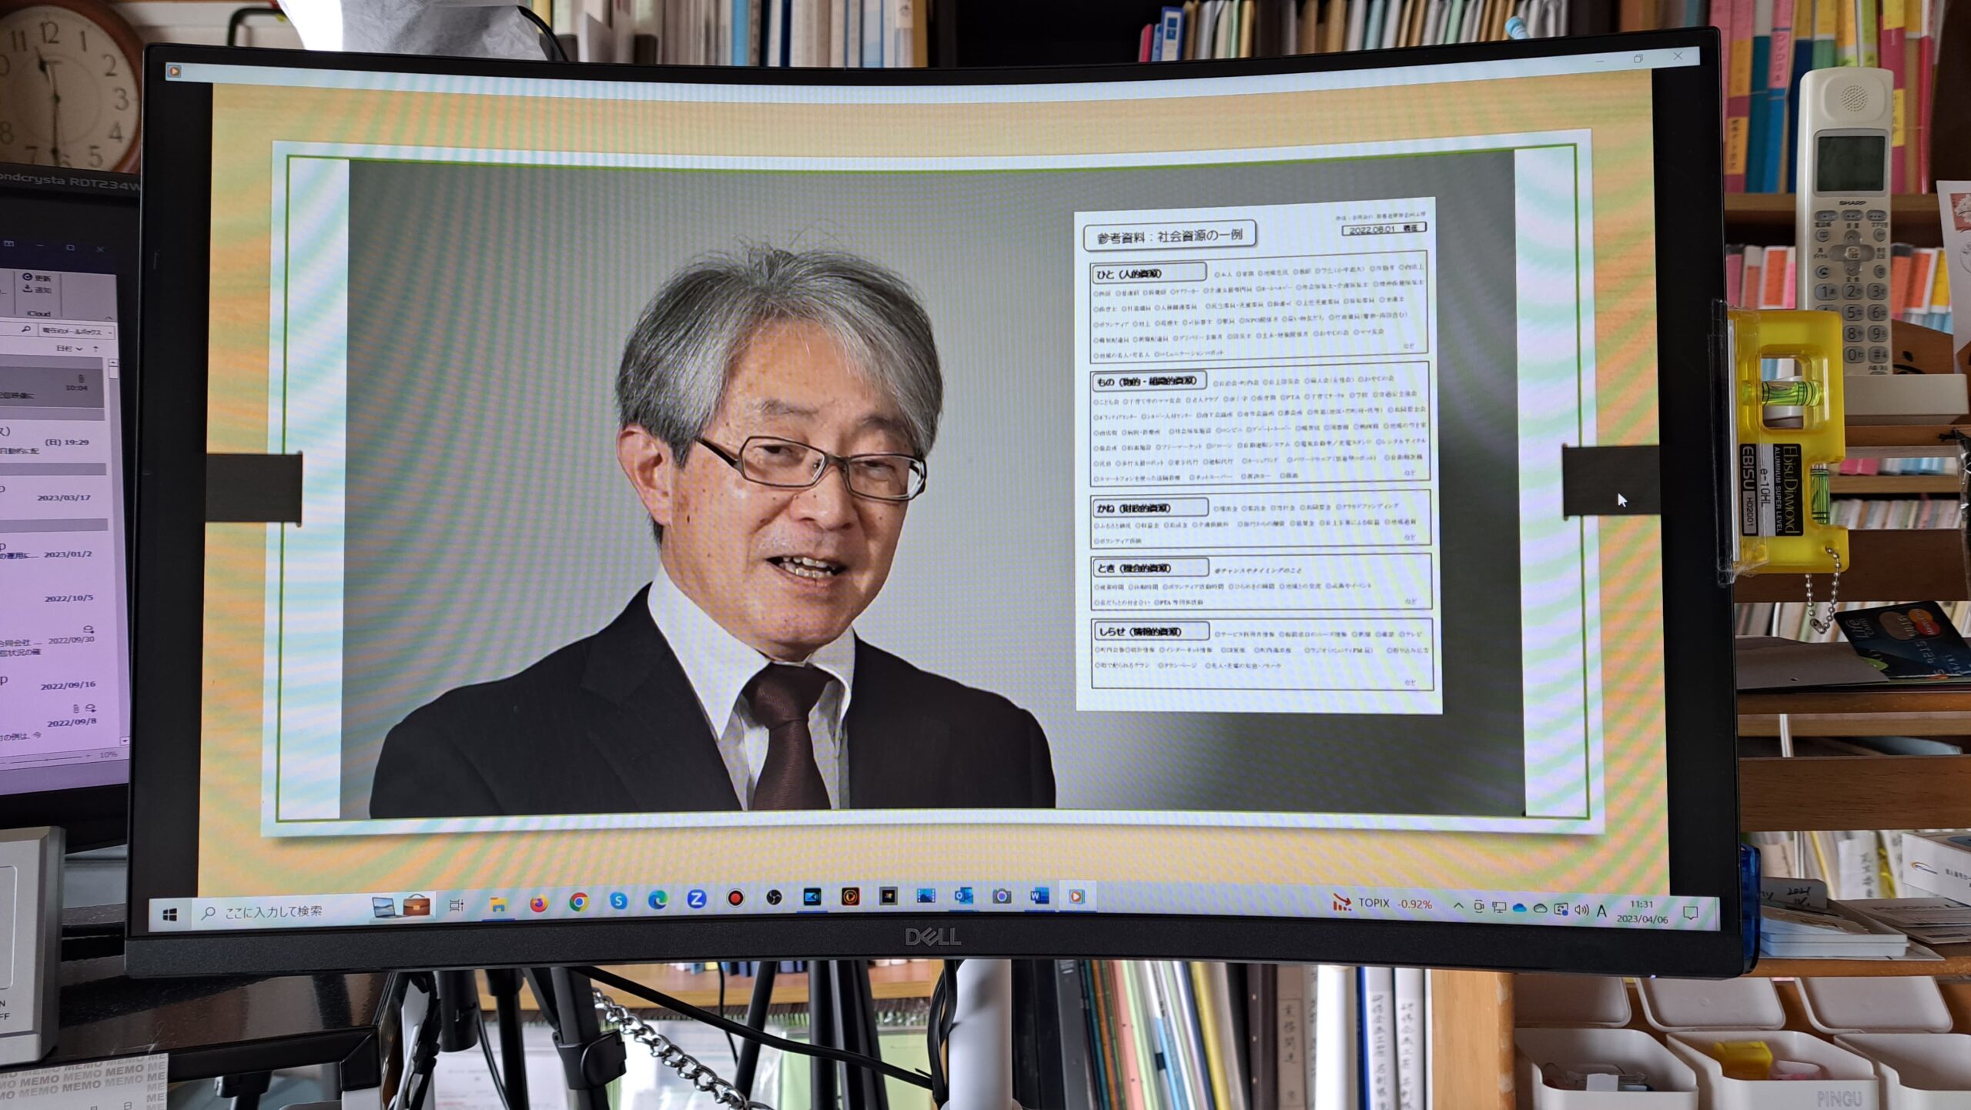
Task: Click the iCloud 通知 button in Outlook
Action: coord(36,289)
